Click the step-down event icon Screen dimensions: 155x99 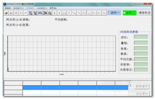click(79, 13)
